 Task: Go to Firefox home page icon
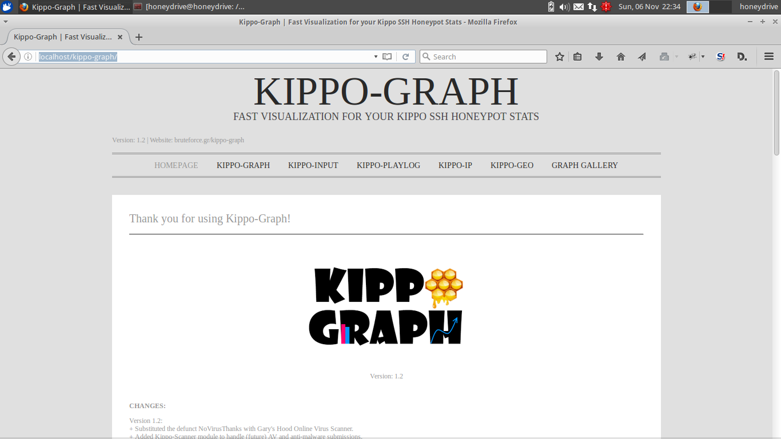tap(621, 57)
